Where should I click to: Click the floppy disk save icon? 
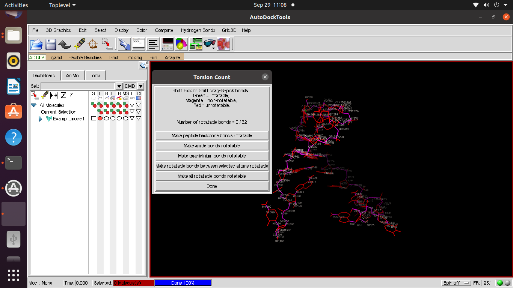[x=51, y=44]
